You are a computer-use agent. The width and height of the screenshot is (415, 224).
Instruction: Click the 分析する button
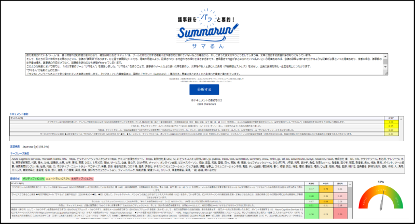tap(204, 89)
